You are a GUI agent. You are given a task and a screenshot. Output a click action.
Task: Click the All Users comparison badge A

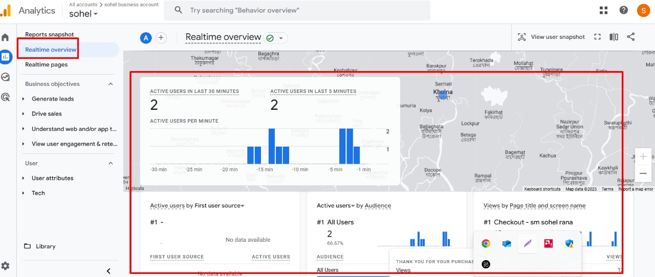pyautogui.click(x=146, y=38)
